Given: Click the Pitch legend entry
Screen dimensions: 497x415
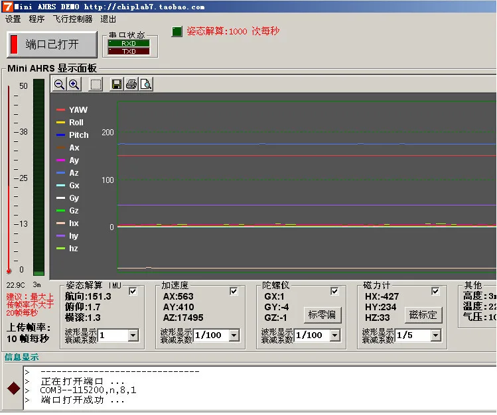Looking at the screenshot, I should [x=72, y=135].
